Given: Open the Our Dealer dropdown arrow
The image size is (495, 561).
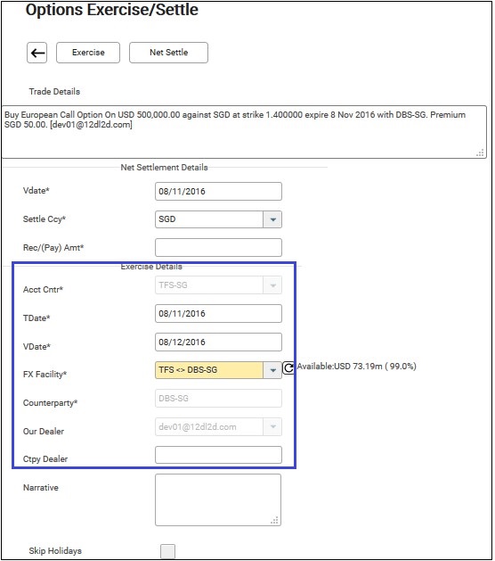Looking at the screenshot, I should [x=272, y=427].
